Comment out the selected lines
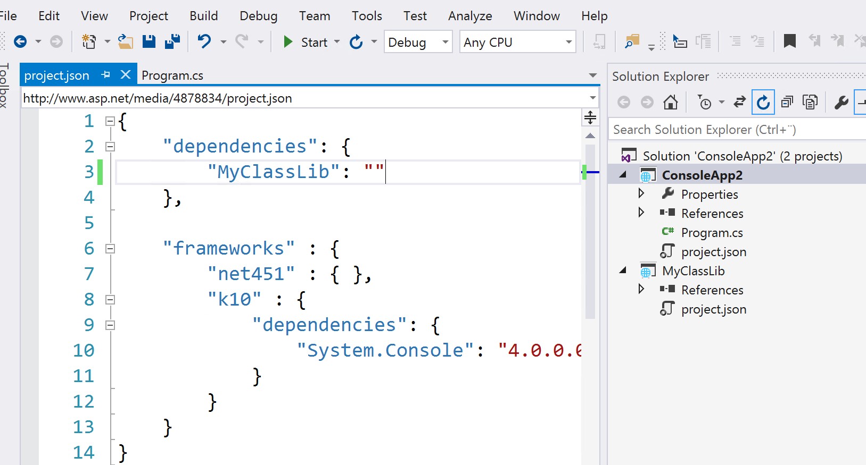866x465 pixels. (x=735, y=41)
